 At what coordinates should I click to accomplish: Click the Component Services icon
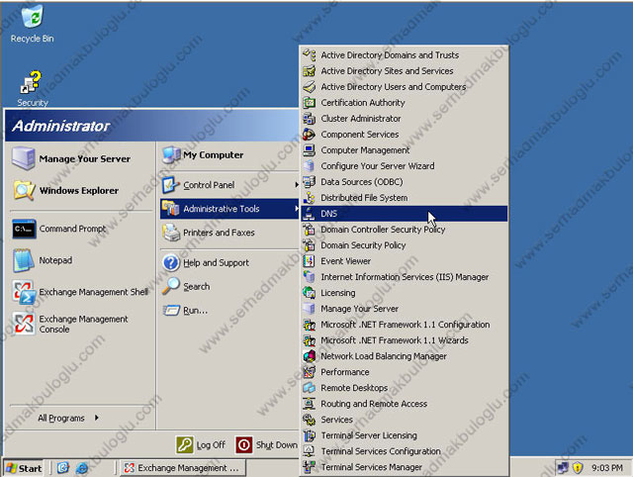pyautogui.click(x=310, y=134)
